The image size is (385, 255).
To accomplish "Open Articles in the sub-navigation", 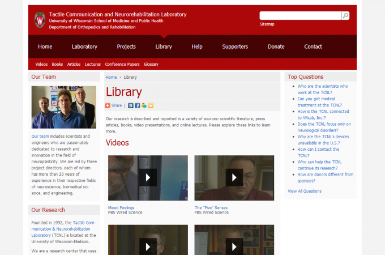I will click(74, 65).
